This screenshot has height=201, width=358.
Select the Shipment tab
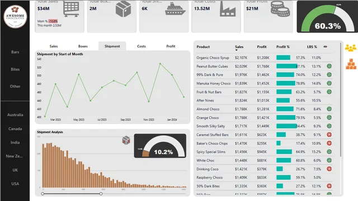tap(112, 46)
